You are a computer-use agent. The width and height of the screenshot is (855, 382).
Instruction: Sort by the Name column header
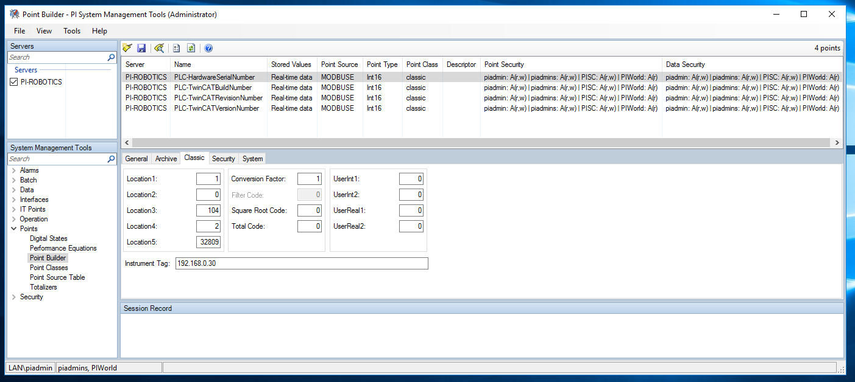(x=219, y=64)
